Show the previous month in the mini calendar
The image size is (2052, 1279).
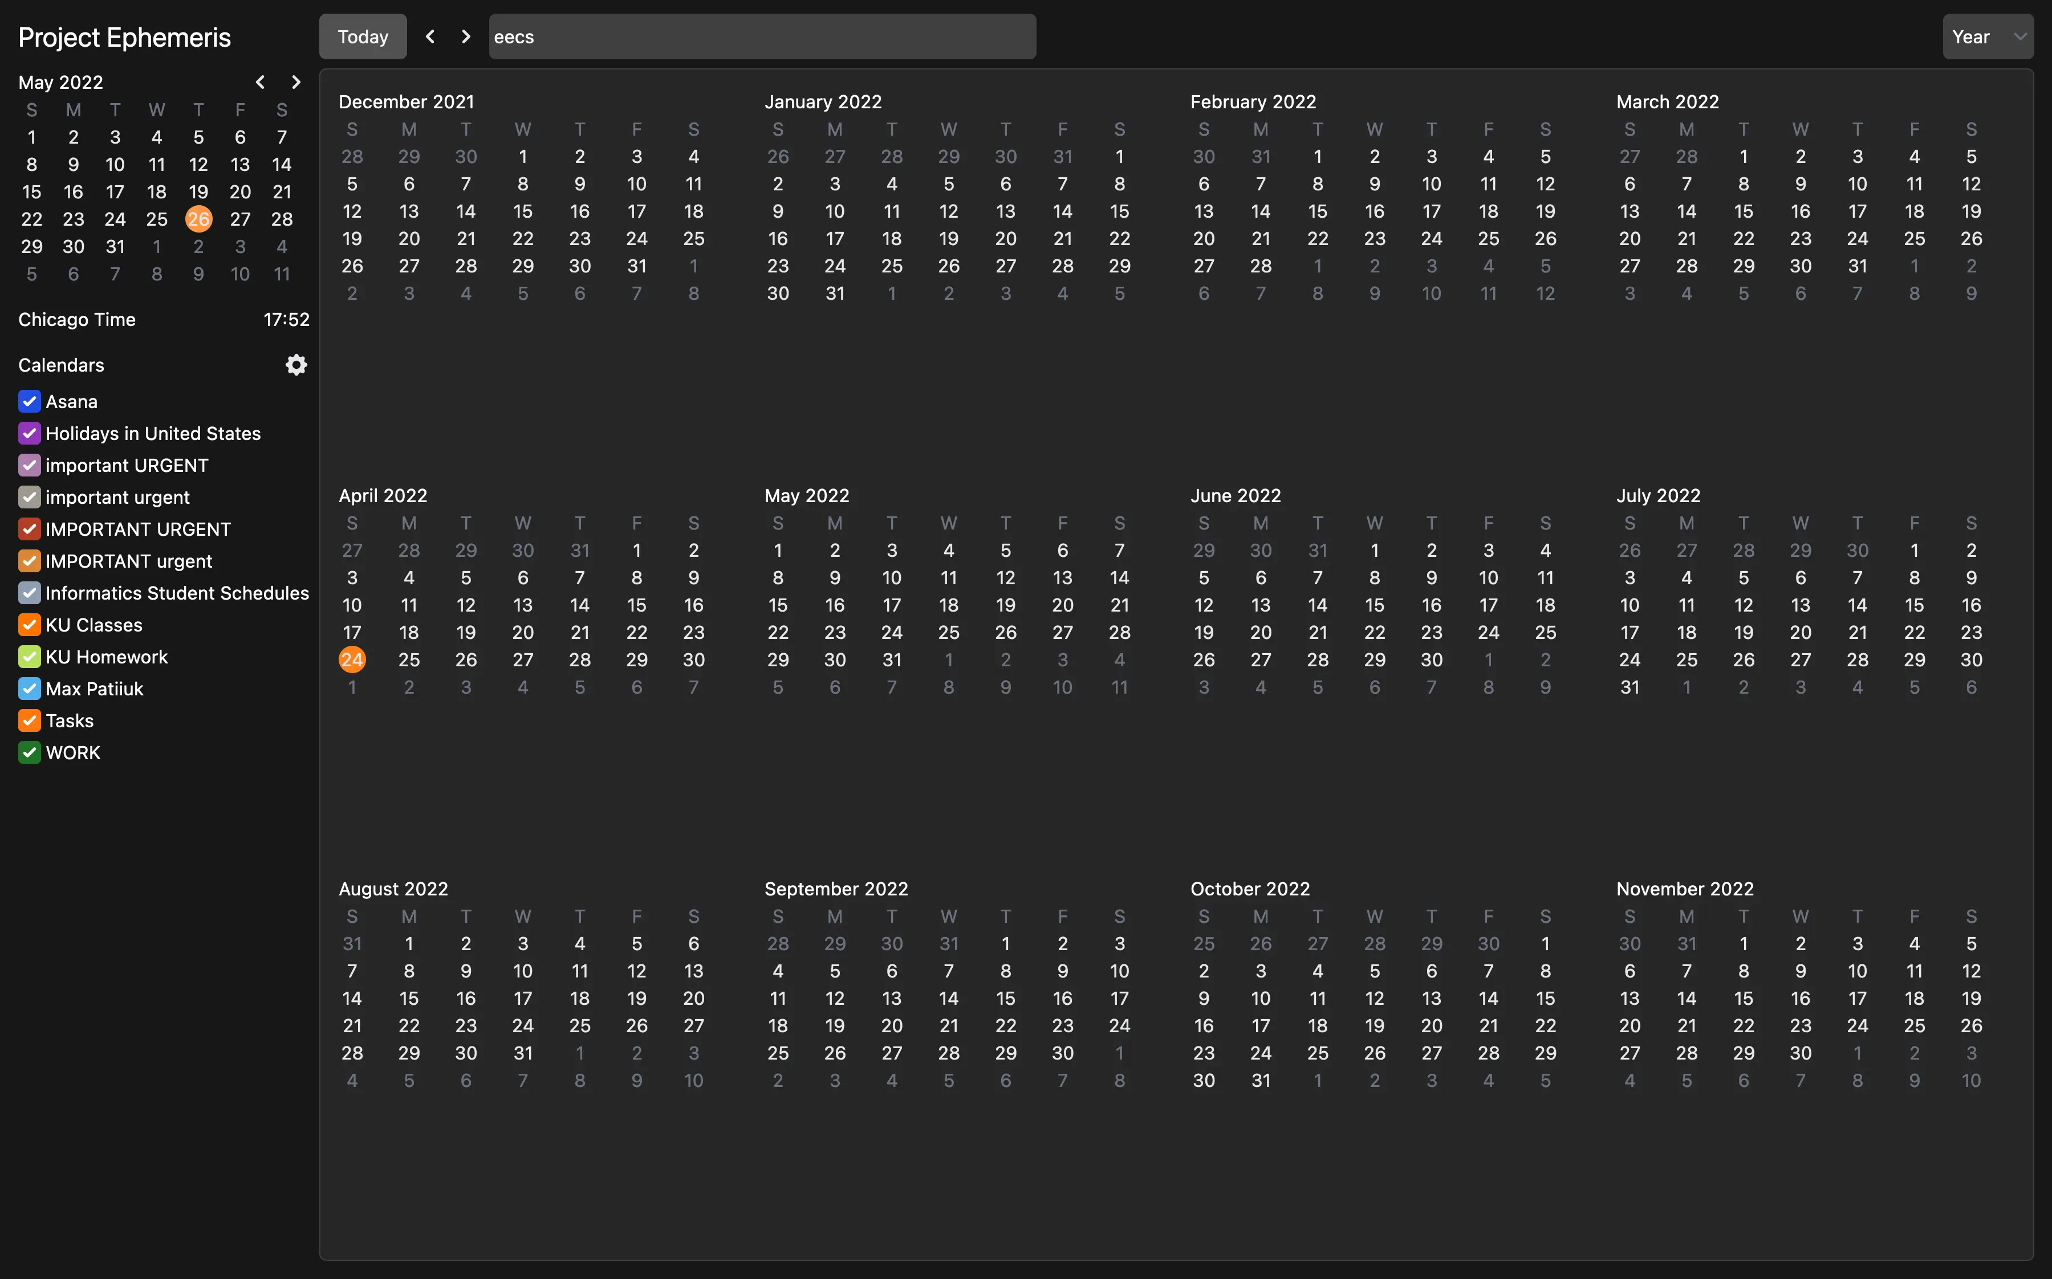(x=260, y=82)
